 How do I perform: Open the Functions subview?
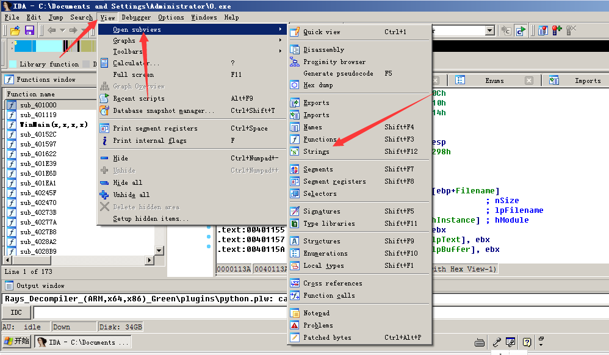(x=359, y=139)
